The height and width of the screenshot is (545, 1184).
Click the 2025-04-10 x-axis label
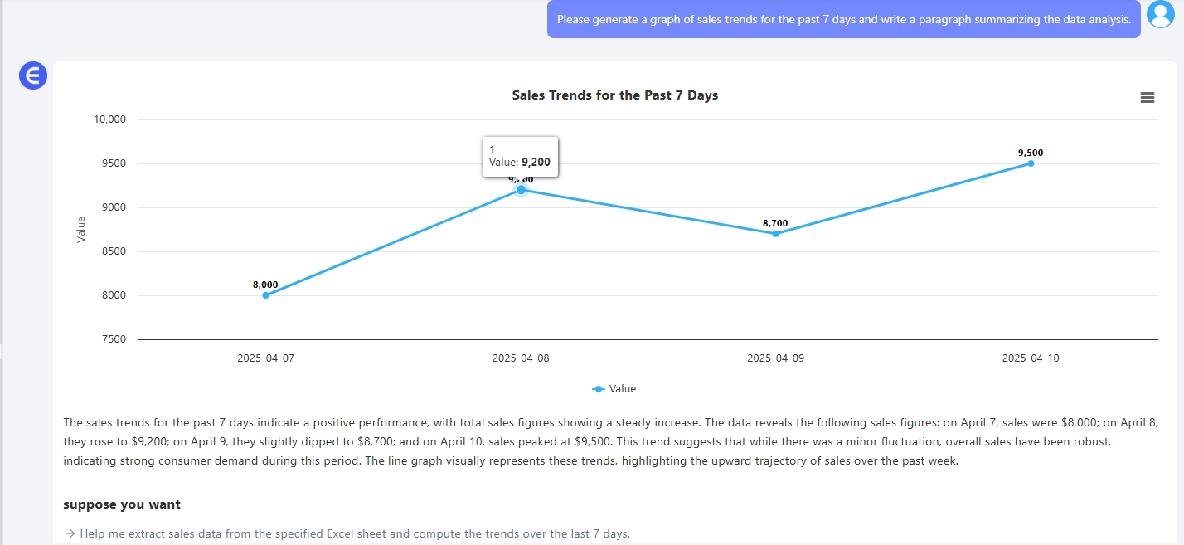(x=1031, y=358)
